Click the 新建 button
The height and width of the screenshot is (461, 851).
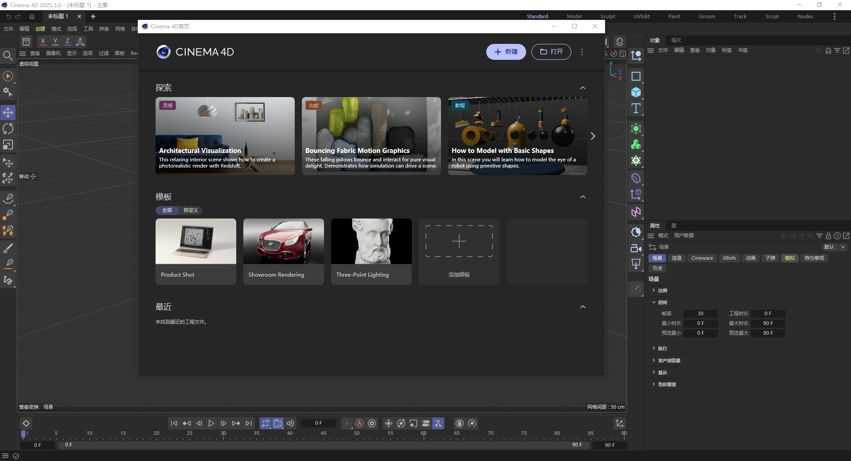(x=506, y=52)
